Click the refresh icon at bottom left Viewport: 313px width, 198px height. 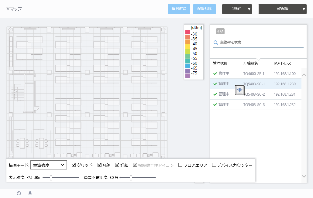tap(19, 193)
